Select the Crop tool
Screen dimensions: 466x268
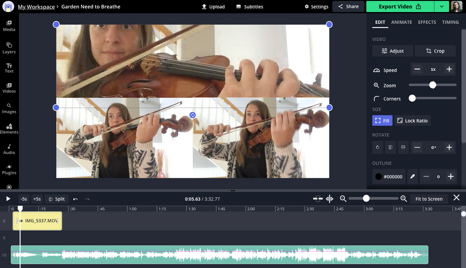pos(435,51)
